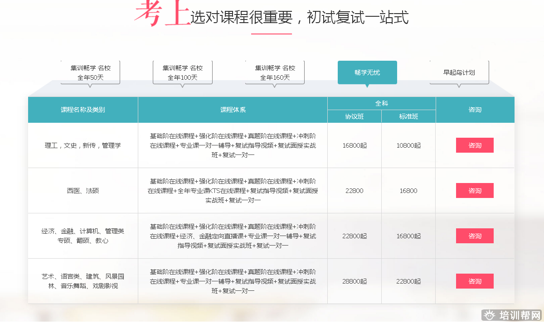Click 咨询 button for 经济、金融 row
The height and width of the screenshot is (323, 544).
pos(475,236)
